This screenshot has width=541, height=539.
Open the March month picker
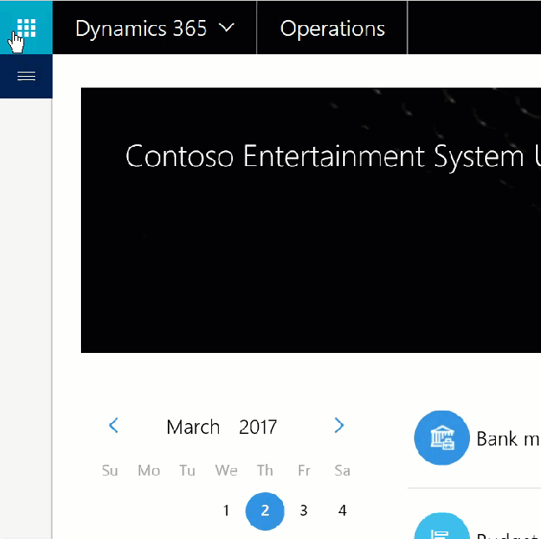pos(193,427)
